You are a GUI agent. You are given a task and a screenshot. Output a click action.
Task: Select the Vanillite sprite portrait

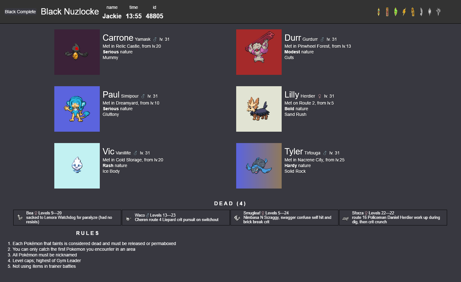pyautogui.click(x=77, y=166)
